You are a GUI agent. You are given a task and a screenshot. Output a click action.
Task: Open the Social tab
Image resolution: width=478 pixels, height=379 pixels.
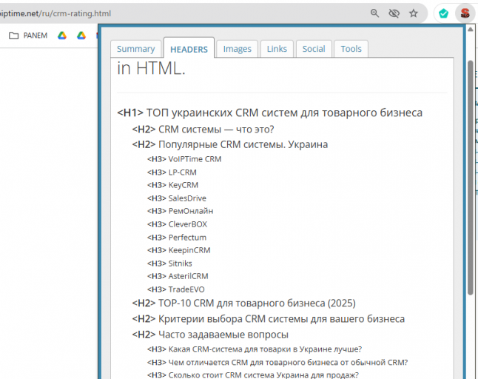(x=314, y=49)
